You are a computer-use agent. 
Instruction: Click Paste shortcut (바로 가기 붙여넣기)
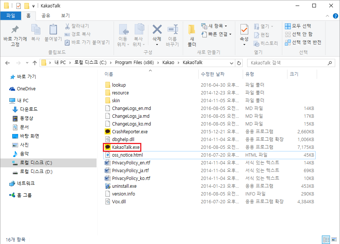pyautogui.click(x=87, y=42)
